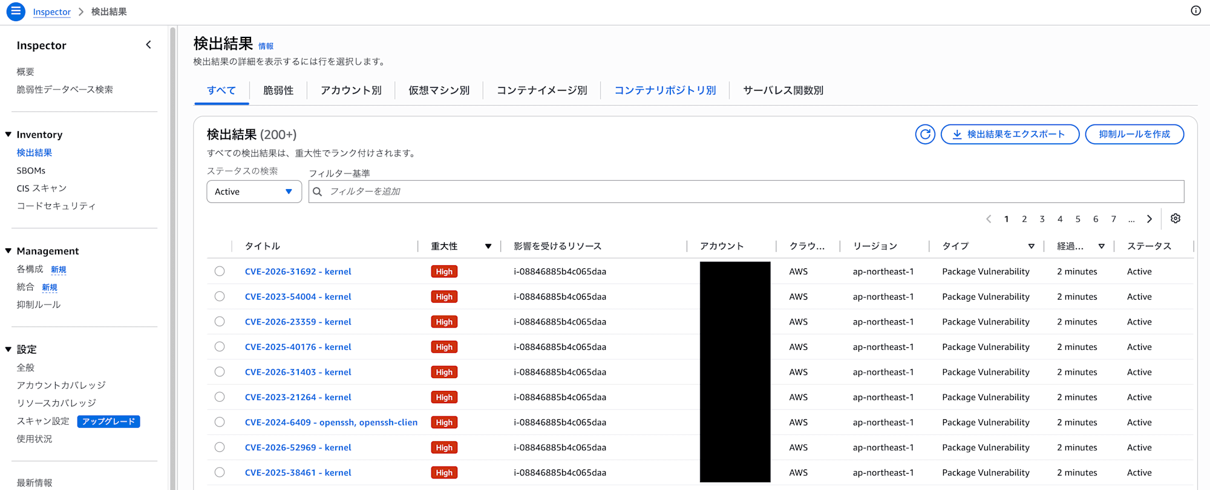This screenshot has height=490, width=1210.
Task: Open the Inspector breadcrumb link
Action: pyautogui.click(x=52, y=12)
